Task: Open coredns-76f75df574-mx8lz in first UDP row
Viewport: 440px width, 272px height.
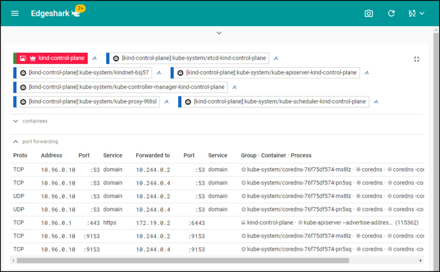Action: coord(299,196)
